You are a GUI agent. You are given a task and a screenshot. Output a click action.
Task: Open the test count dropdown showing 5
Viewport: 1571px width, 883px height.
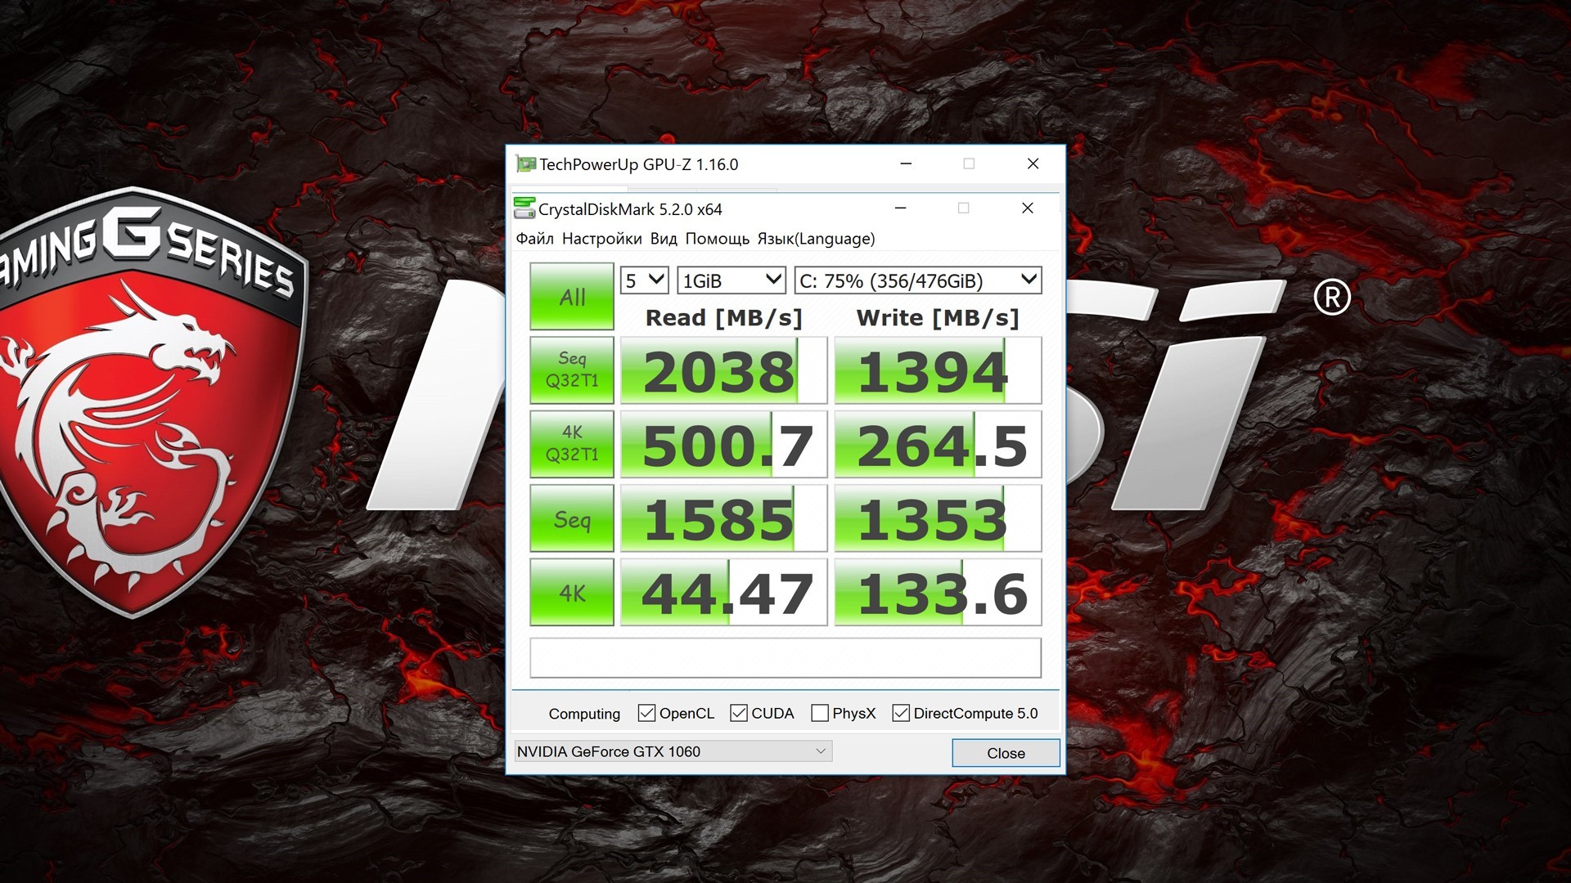(x=645, y=280)
